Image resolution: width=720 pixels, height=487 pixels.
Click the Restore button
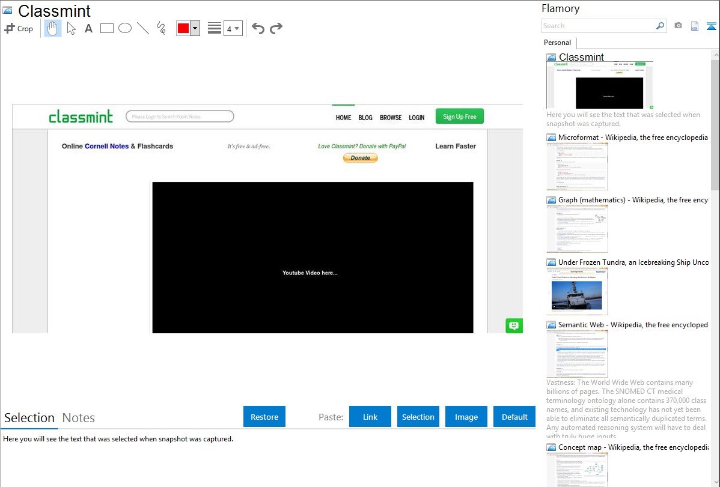pyautogui.click(x=264, y=417)
